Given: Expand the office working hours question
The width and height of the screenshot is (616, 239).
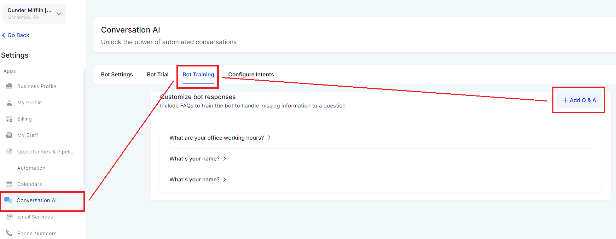Looking at the screenshot, I should (220, 138).
